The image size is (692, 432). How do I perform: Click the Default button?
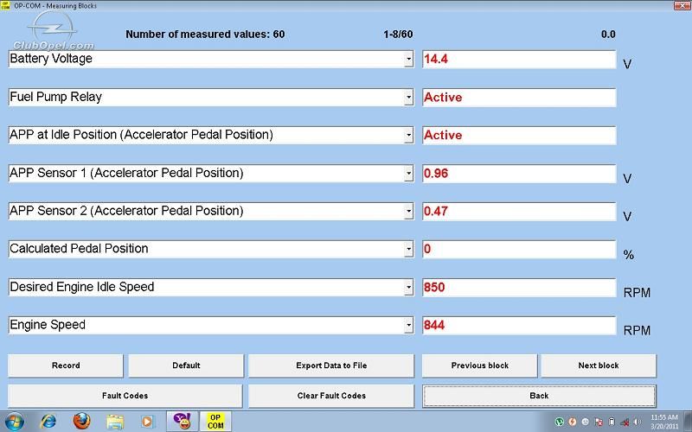tap(186, 365)
